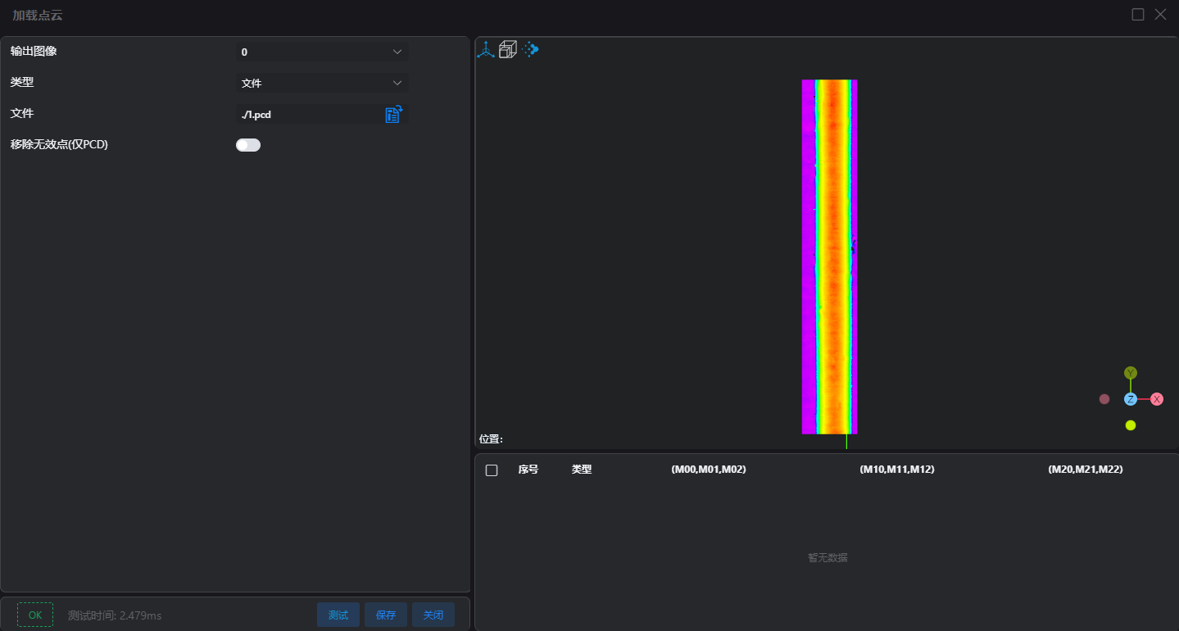Click the dark red negative X gizmo dot
The image size is (1179, 631).
coord(1104,399)
